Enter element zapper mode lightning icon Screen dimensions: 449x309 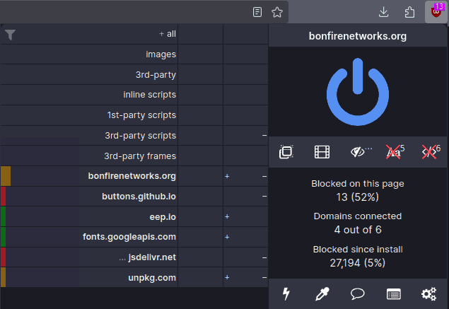286,294
